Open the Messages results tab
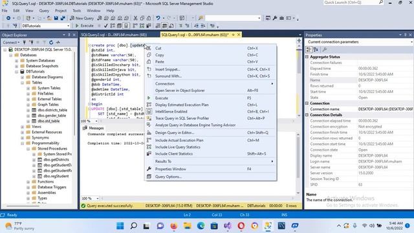The image size is (414, 233). point(94,128)
